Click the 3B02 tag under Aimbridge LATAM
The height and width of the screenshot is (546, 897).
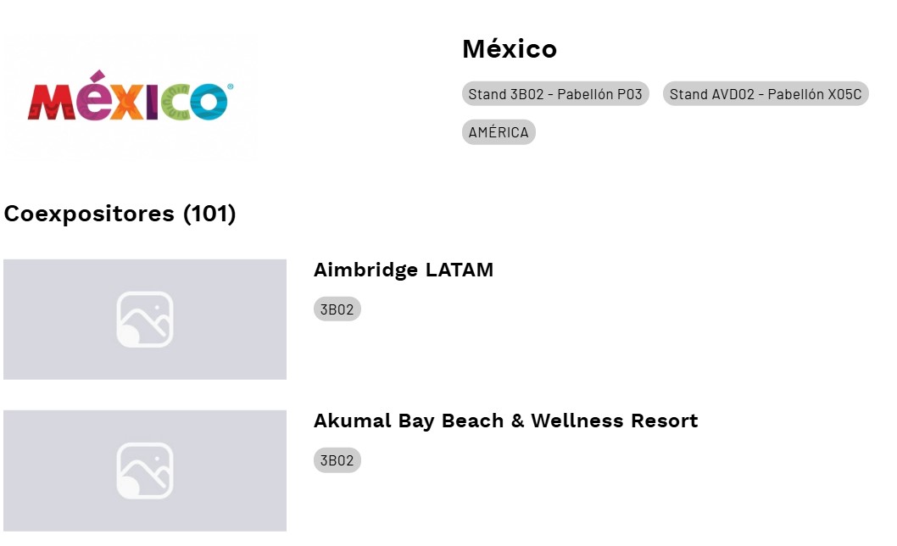(337, 309)
